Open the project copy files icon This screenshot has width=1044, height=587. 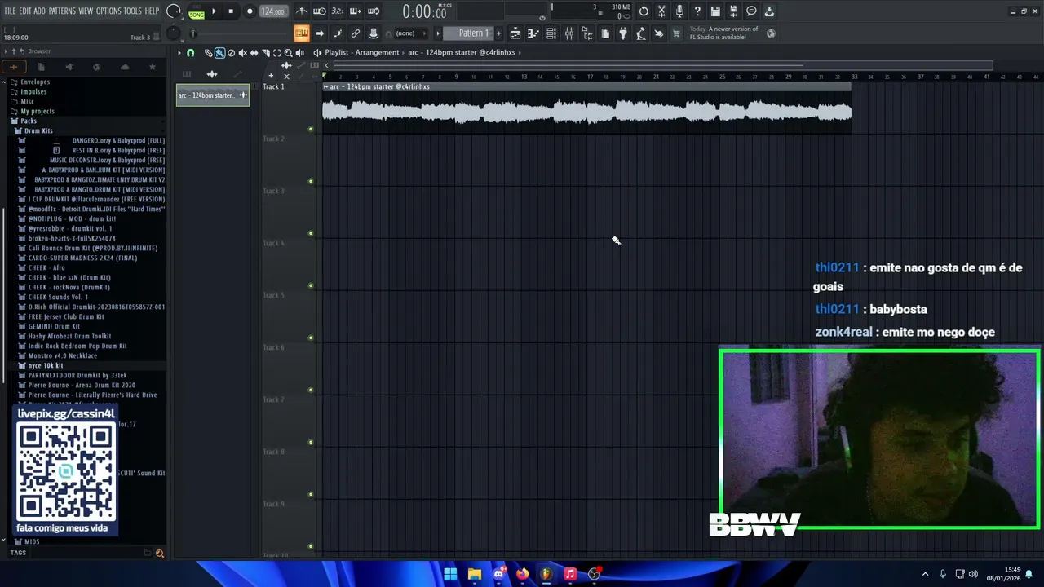pos(605,33)
